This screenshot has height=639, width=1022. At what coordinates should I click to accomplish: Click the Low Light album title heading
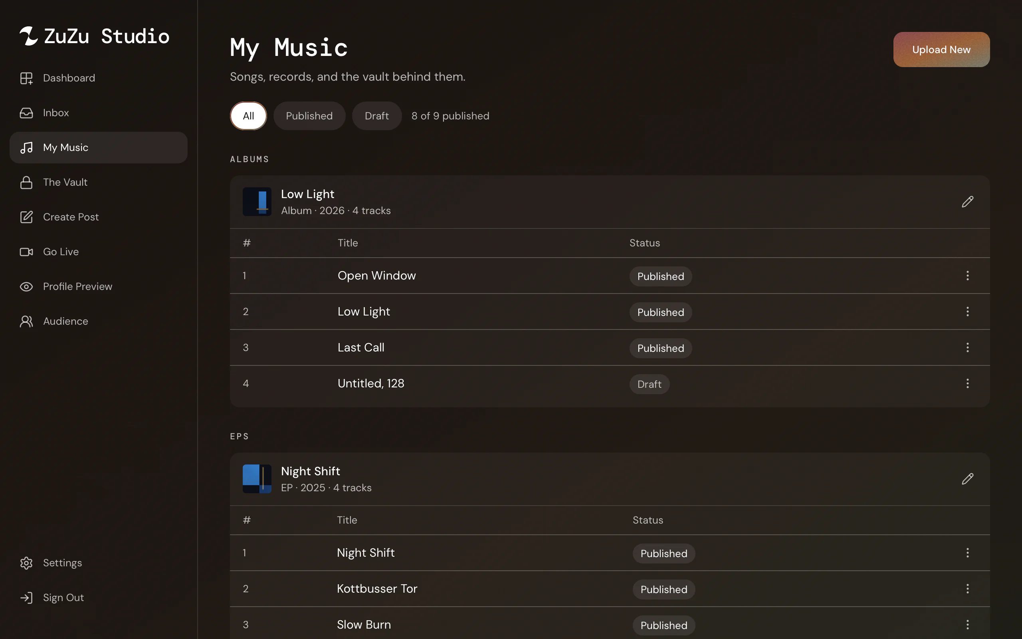tap(307, 194)
